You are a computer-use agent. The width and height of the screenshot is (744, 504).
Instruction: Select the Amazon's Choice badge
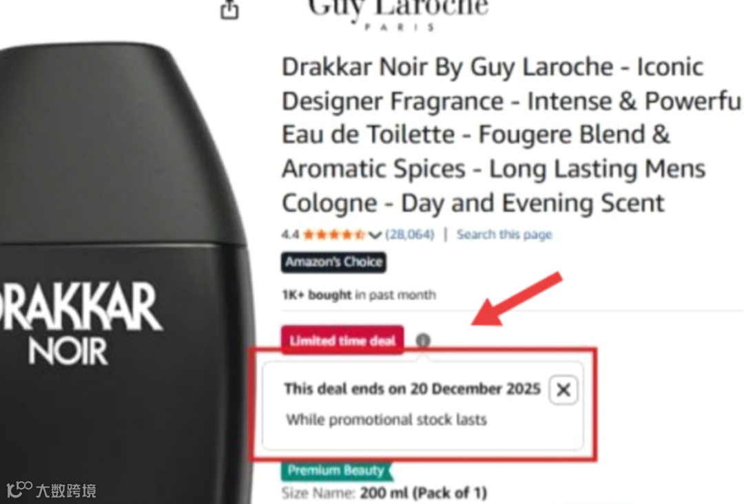pyautogui.click(x=333, y=262)
